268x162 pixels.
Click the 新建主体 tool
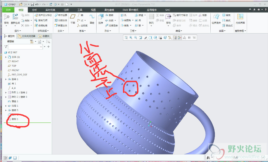61,26
